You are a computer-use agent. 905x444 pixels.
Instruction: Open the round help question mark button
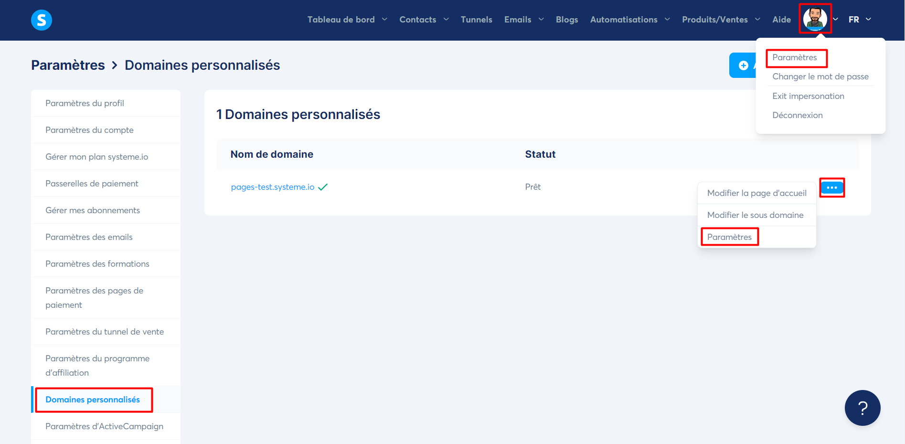click(x=862, y=408)
